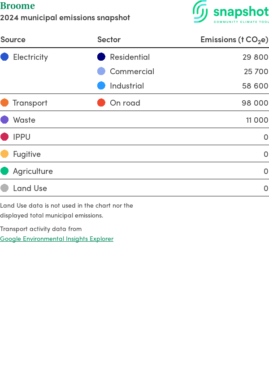Viewport: 269px width, 382px height.
Task: Click the IPPU source color dot
Action: pos(4,137)
